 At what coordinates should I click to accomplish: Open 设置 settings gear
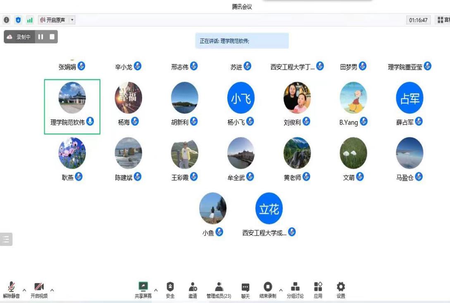(340, 289)
